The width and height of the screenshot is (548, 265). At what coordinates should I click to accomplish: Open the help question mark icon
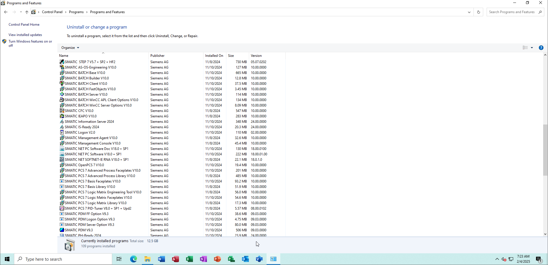pyautogui.click(x=541, y=48)
